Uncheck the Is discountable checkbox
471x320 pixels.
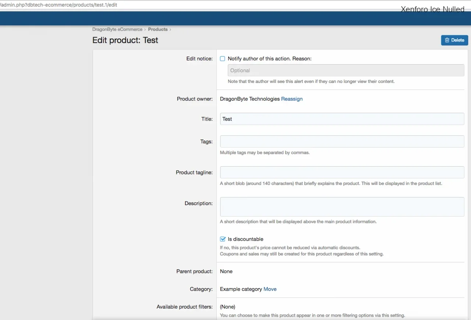[x=223, y=239]
